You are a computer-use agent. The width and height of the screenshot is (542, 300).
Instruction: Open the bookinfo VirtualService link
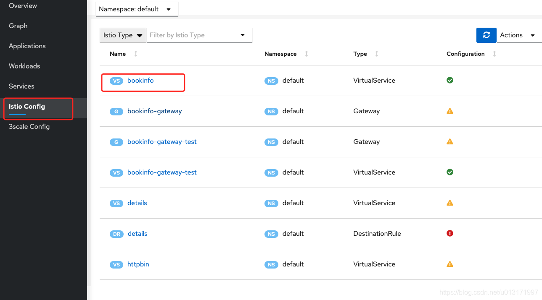point(140,81)
